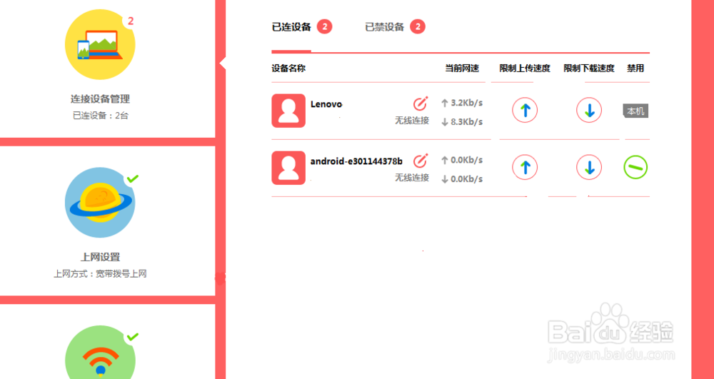Click the green checkmark on internet settings
Screen dimensions: 714x379
tap(133, 178)
